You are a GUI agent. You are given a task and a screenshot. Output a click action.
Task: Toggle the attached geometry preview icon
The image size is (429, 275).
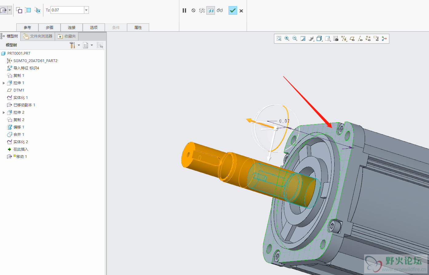tap(211, 10)
